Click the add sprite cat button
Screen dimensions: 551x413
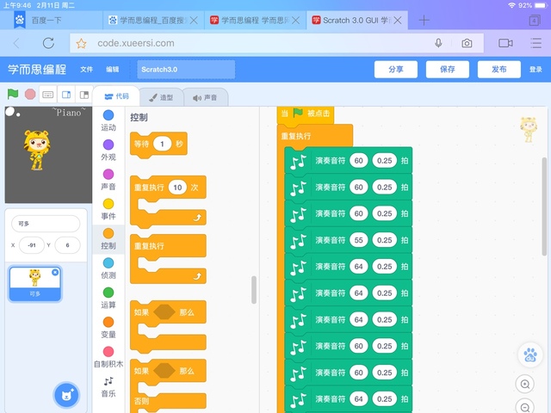[65, 395]
